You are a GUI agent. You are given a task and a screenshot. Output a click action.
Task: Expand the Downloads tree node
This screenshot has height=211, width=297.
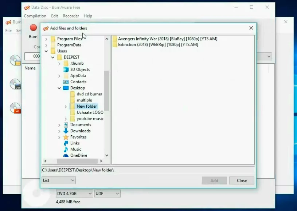coord(59,131)
